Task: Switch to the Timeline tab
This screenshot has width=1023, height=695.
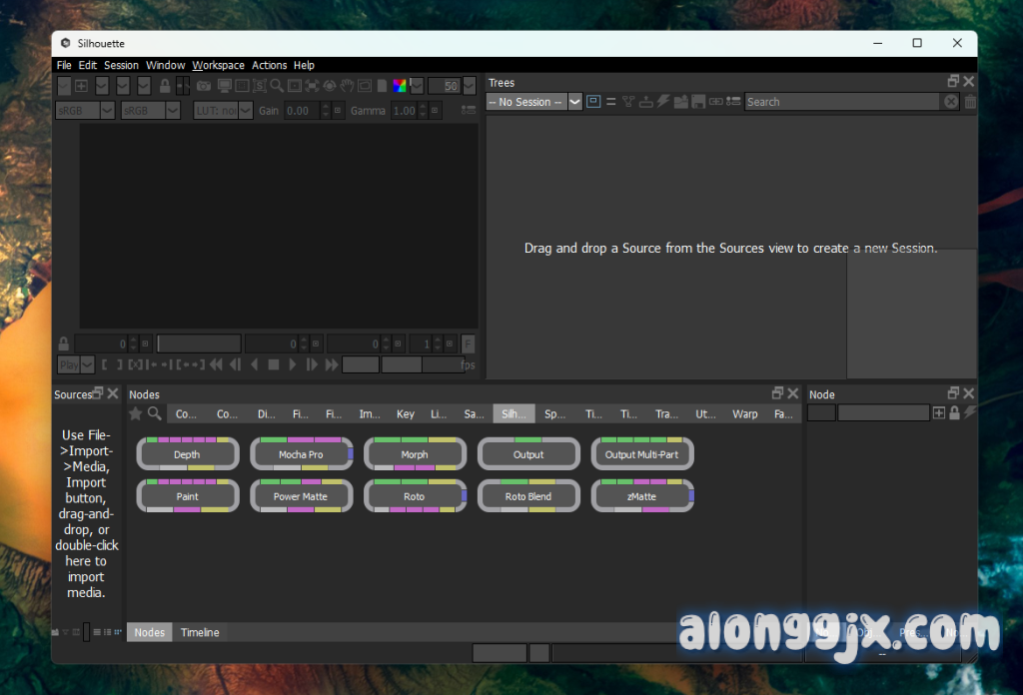Action: (x=200, y=632)
